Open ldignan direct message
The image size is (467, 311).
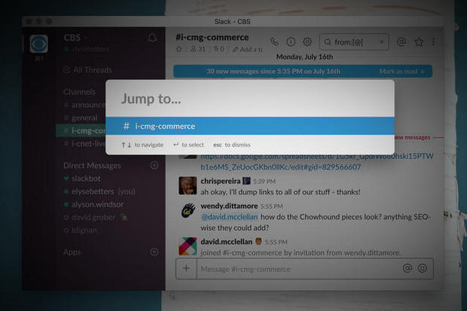click(x=80, y=230)
